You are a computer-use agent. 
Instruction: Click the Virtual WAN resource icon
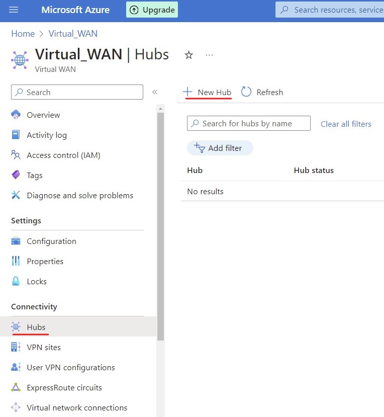click(20, 60)
